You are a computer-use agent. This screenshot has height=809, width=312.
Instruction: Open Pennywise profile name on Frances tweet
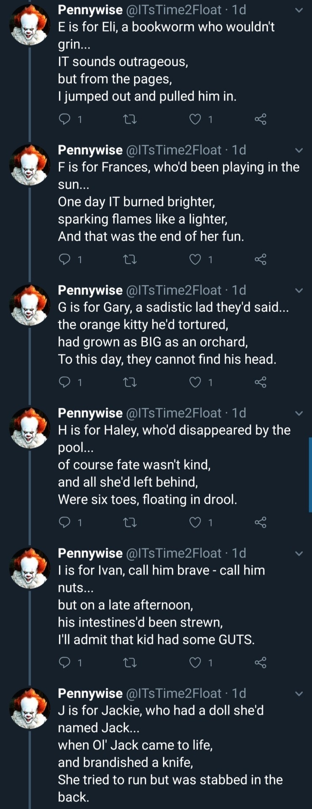point(90,150)
